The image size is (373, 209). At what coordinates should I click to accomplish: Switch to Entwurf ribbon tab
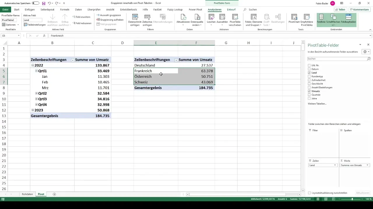[x=231, y=10]
